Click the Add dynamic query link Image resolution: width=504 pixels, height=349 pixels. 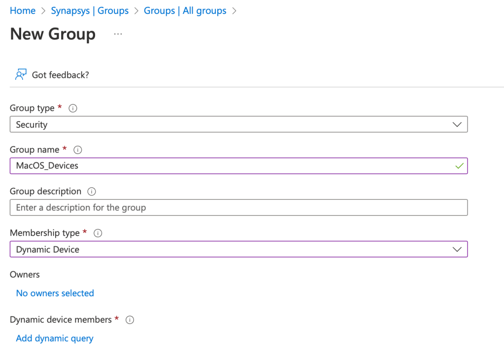coord(54,339)
